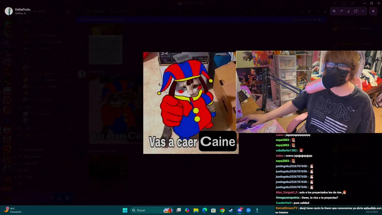Click the 18/12/2025 date in the tray
Screen dimensions: 382x215
pos(372,212)
